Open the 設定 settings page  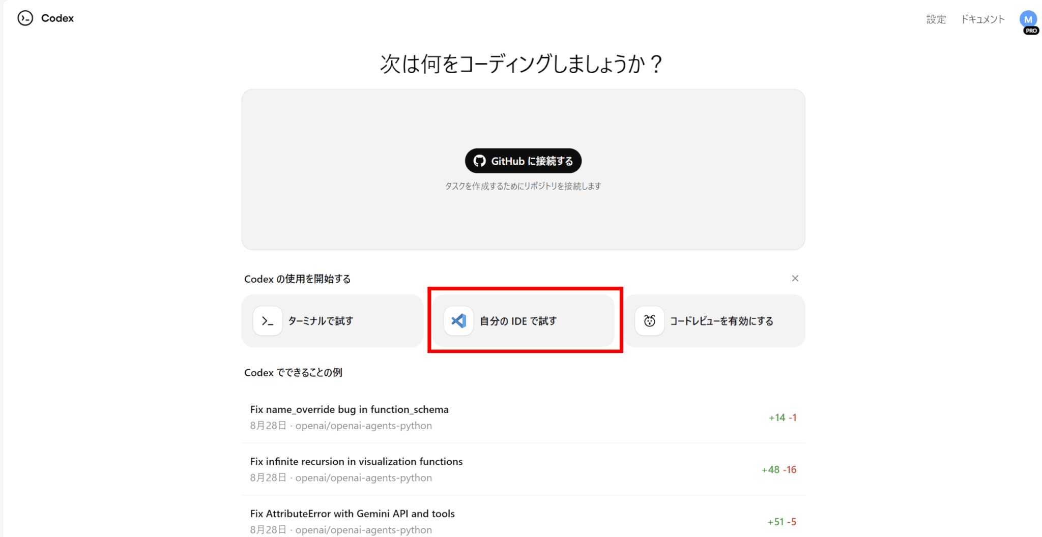point(936,19)
